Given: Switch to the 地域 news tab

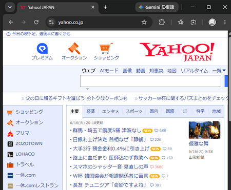Looking at the screenshot, I should [216, 111].
